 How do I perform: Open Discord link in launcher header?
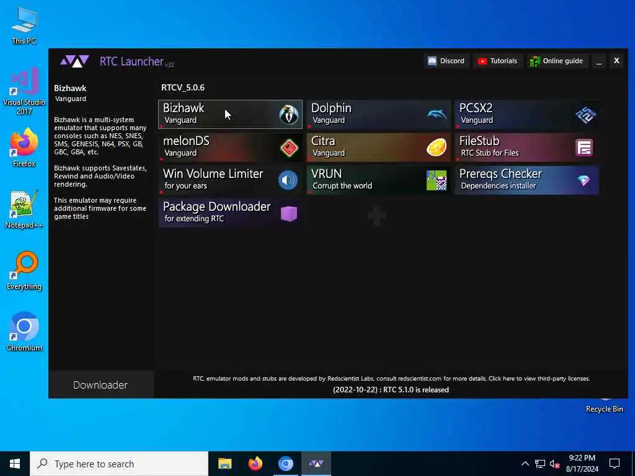pyautogui.click(x=446, y=61)
